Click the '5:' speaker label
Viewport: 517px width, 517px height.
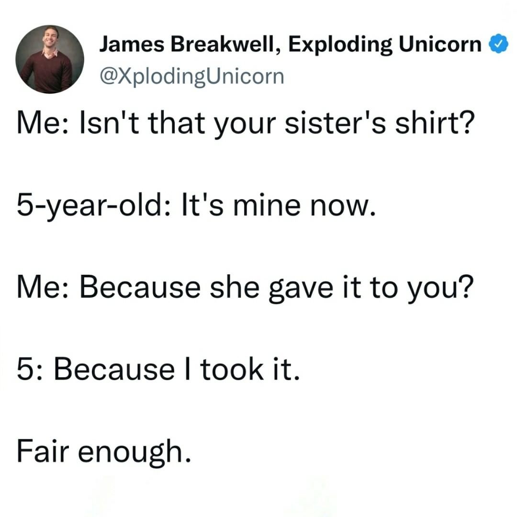[30, 369]
